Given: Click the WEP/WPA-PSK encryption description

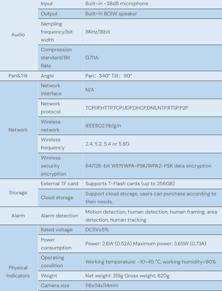Looking at the screenshot, I should [148, 166].
